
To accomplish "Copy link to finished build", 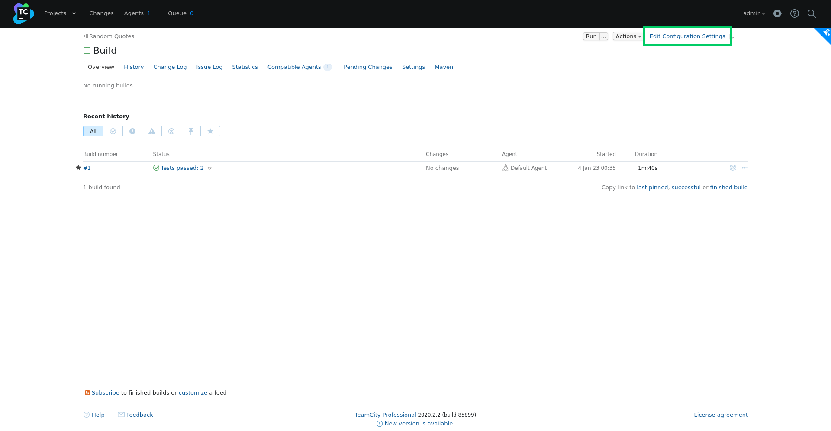I will point(729,188).
